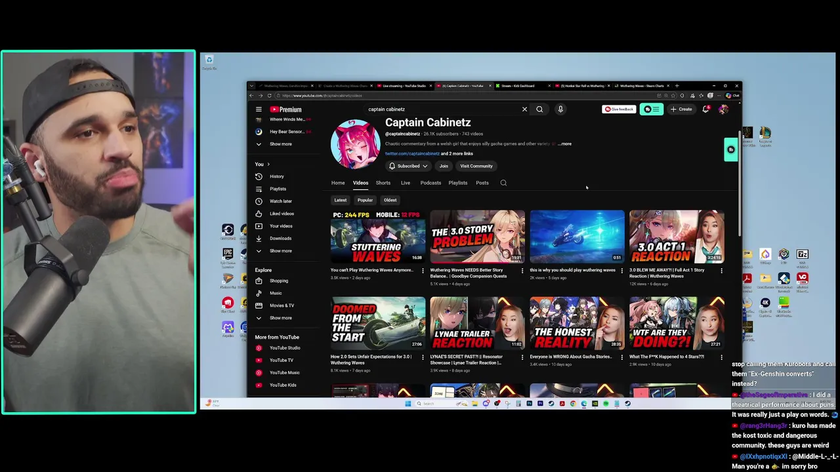Switch to the Shorts tab
The height and width of the screenshot is (472, 840).
[x=383, y=183]
